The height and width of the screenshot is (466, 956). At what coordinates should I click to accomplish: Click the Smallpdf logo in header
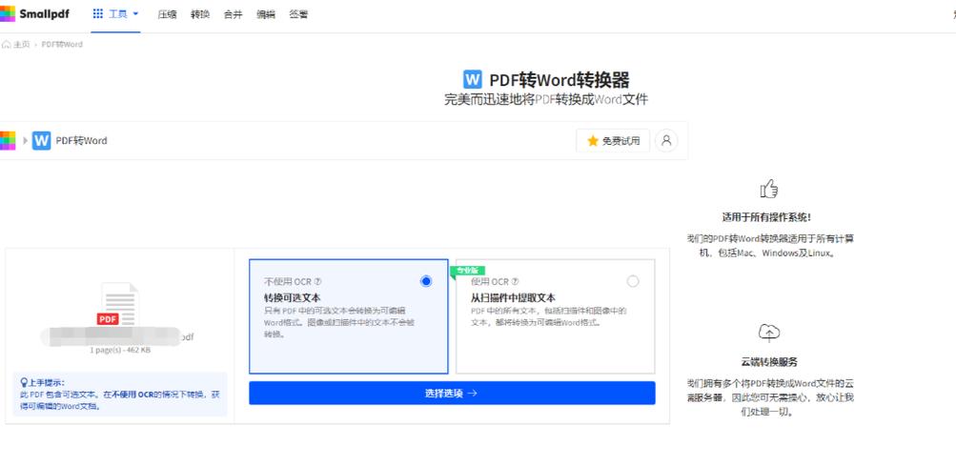click(x=34, y=13)
